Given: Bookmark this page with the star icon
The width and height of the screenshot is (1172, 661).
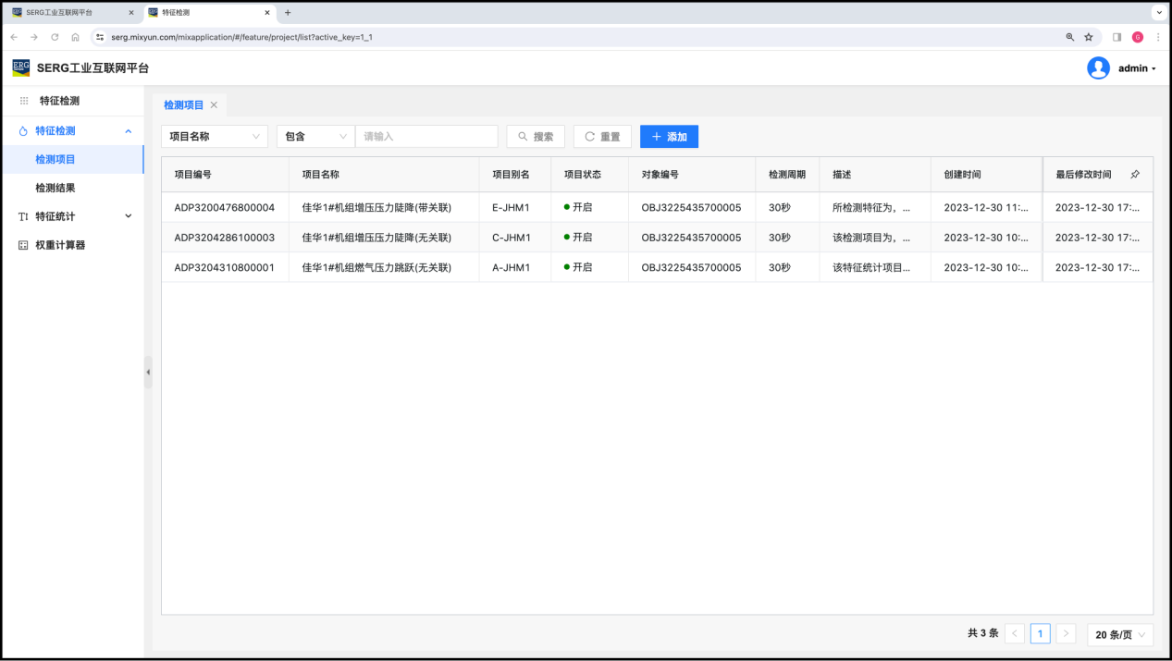Looking at the screenshot, I should pos(1089,37).
